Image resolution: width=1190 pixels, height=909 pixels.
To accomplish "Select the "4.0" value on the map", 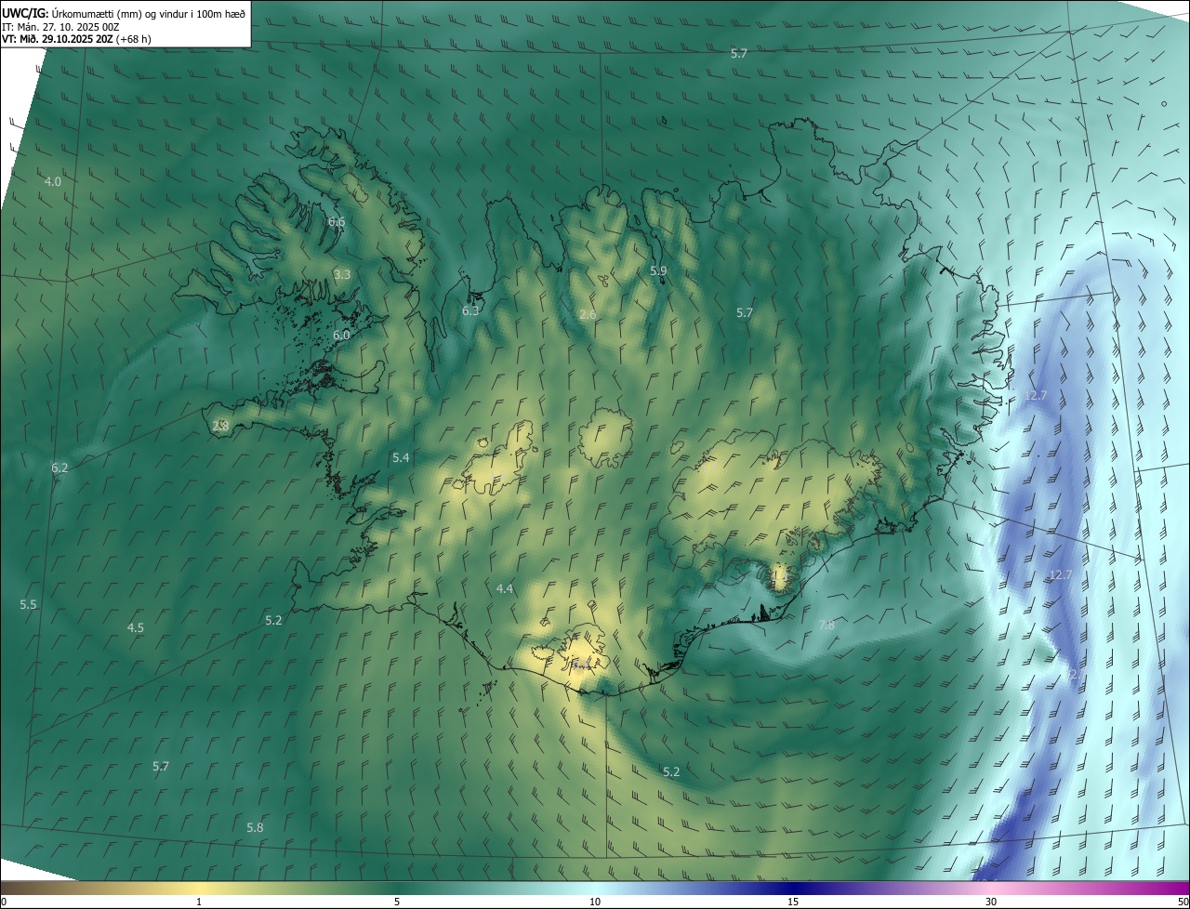I will point(53,181).
